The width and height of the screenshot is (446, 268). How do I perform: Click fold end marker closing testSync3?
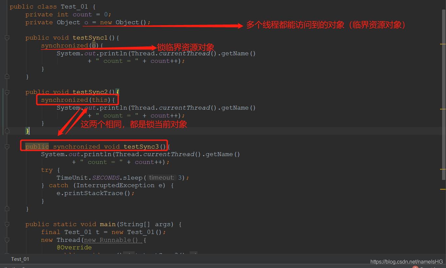click(x=7, y=209)
